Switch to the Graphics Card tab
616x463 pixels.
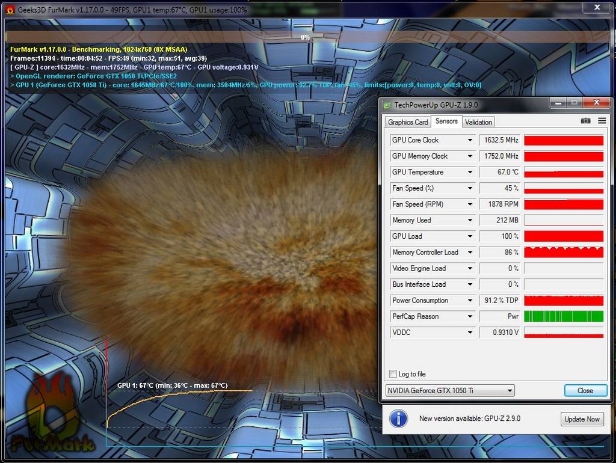[x=408, y=122]
